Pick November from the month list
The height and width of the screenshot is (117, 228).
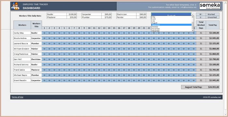pos(172,29)
